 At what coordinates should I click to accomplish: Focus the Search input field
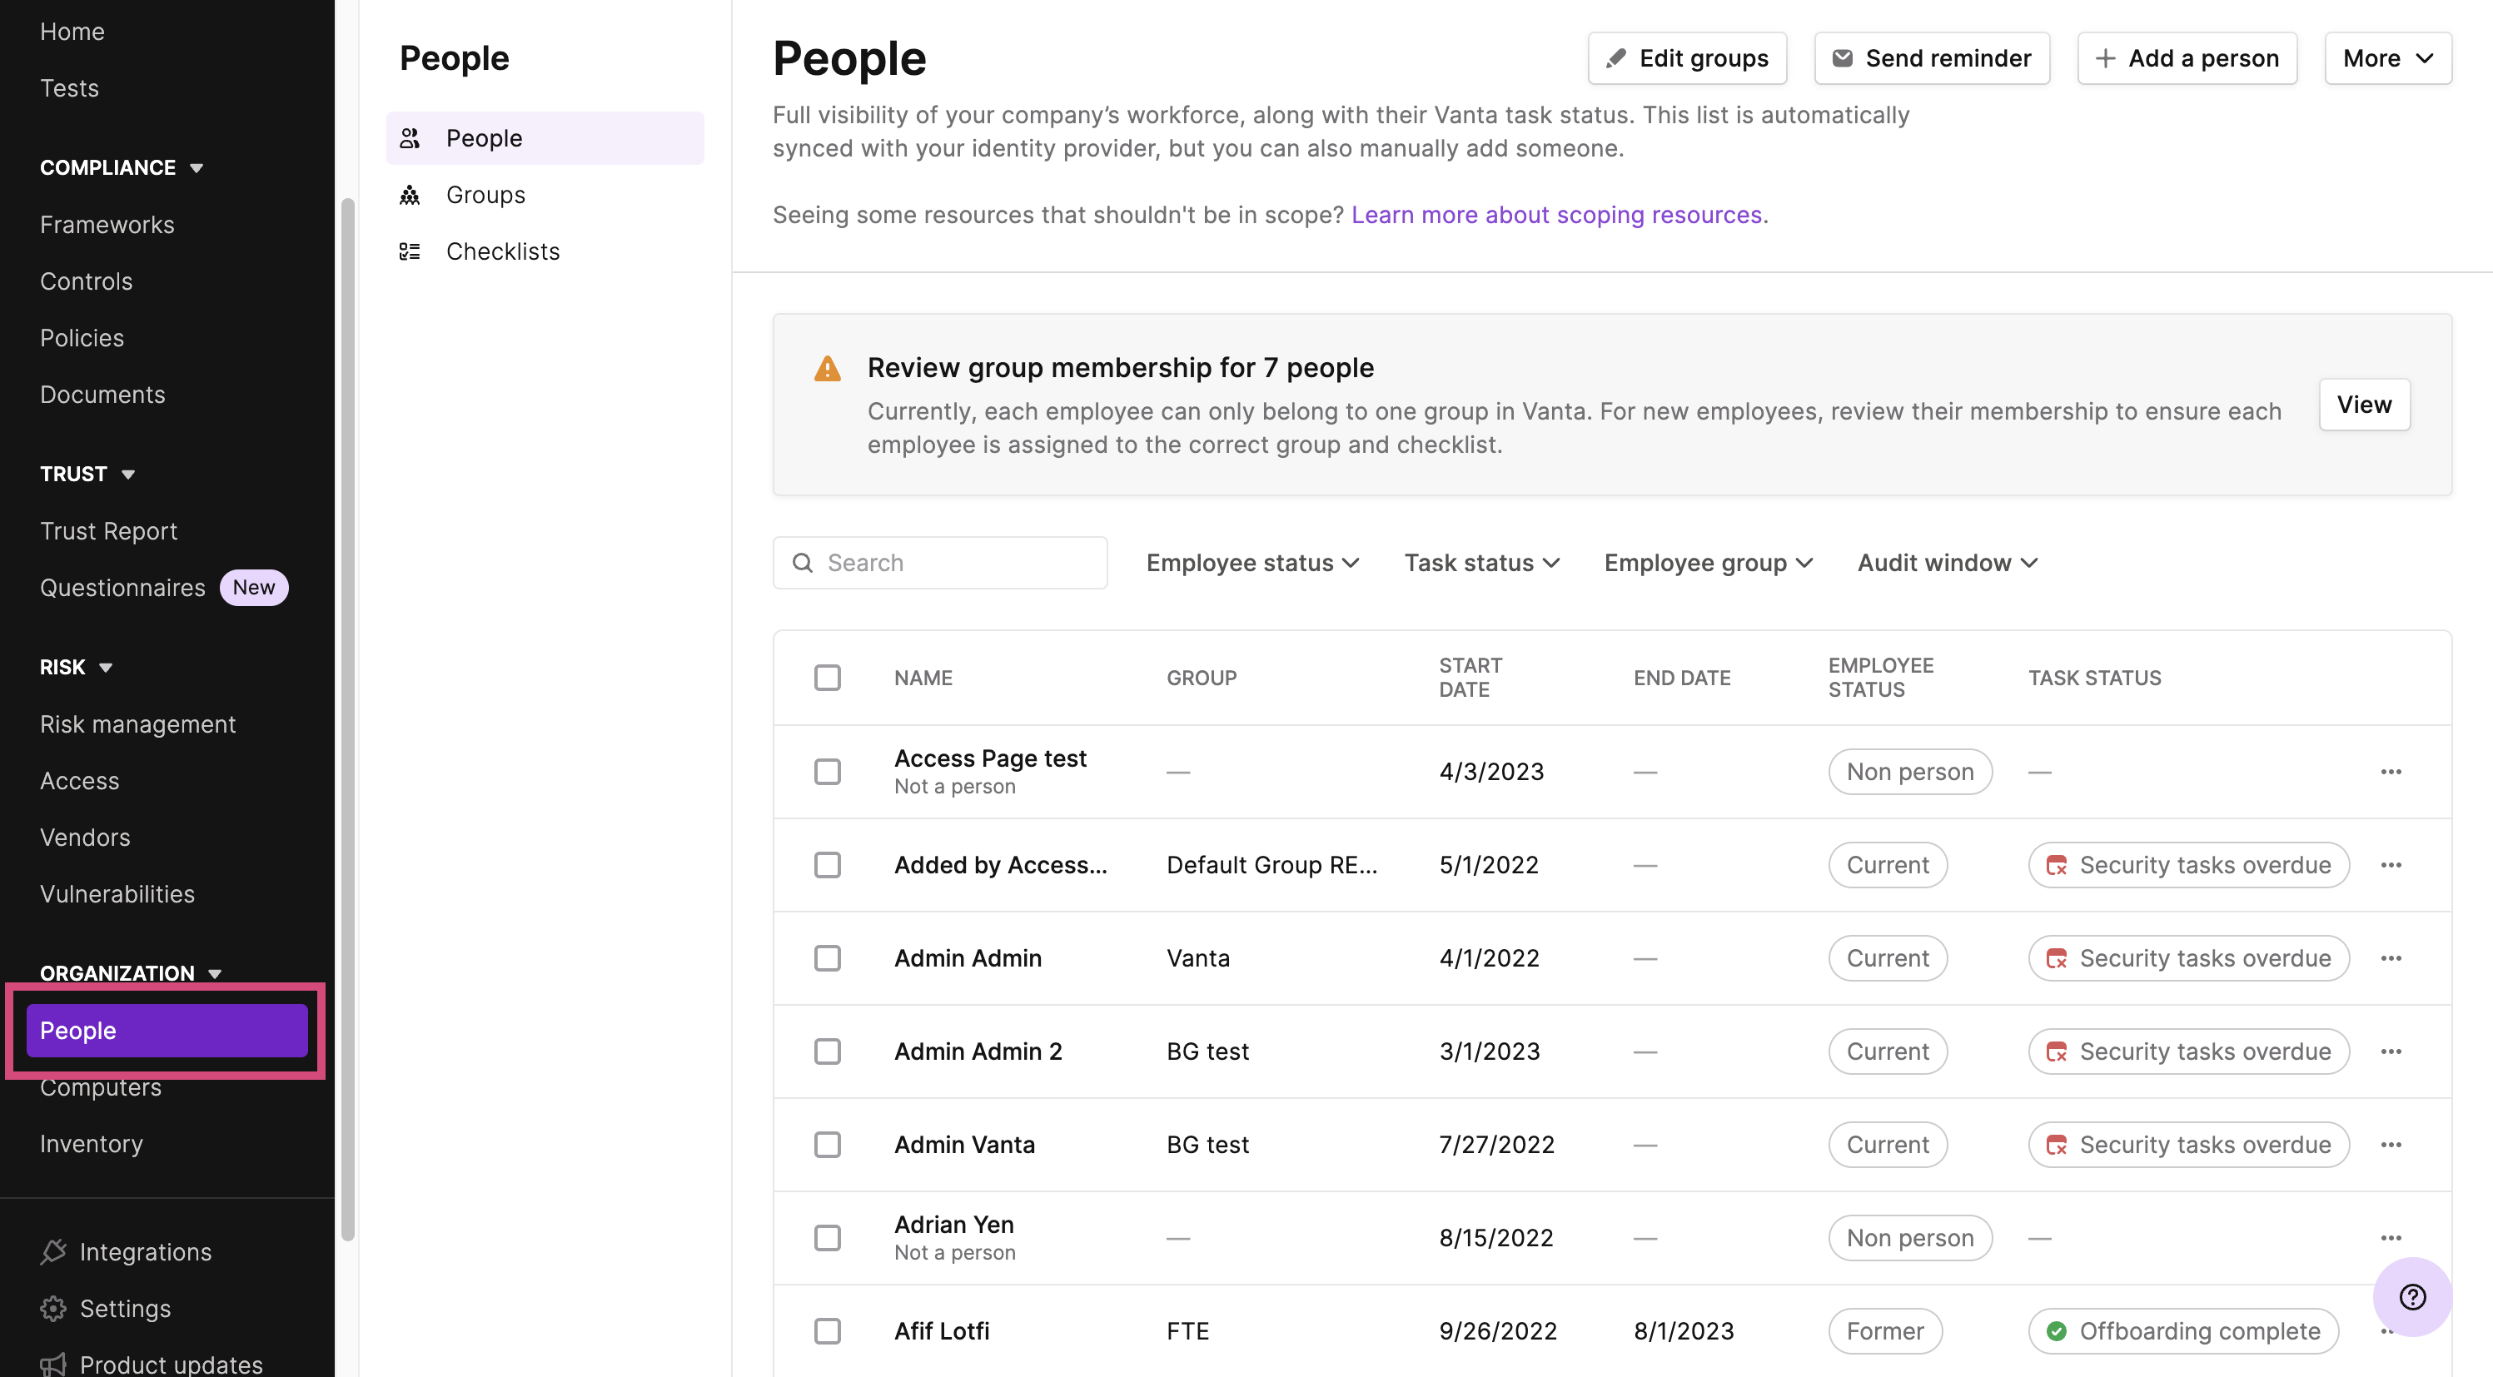coord(940,563)
